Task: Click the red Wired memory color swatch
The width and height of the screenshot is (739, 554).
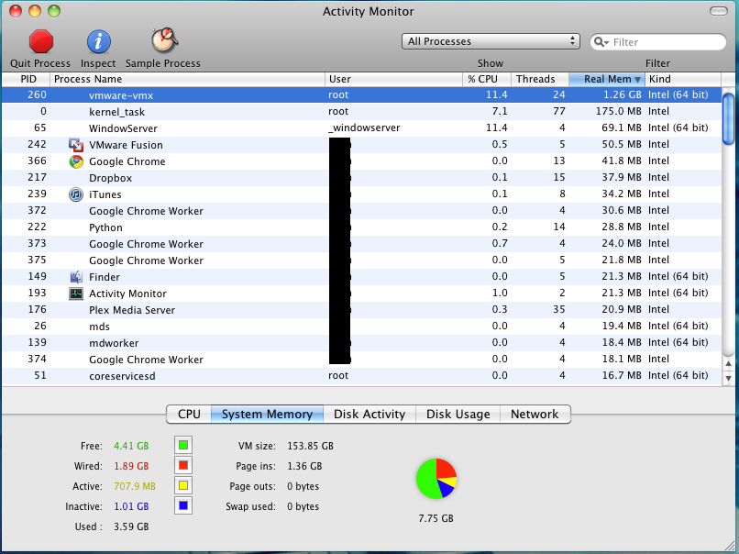Action: [183, 465]
